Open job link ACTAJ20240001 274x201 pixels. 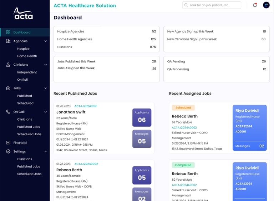click(86, 106)
